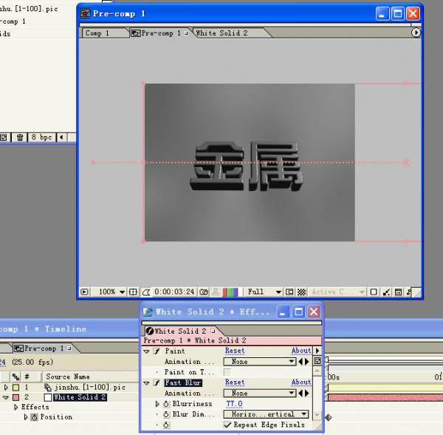
Task: Click the jinshu sequence file icon in timeline
Action: coord(48,387)
